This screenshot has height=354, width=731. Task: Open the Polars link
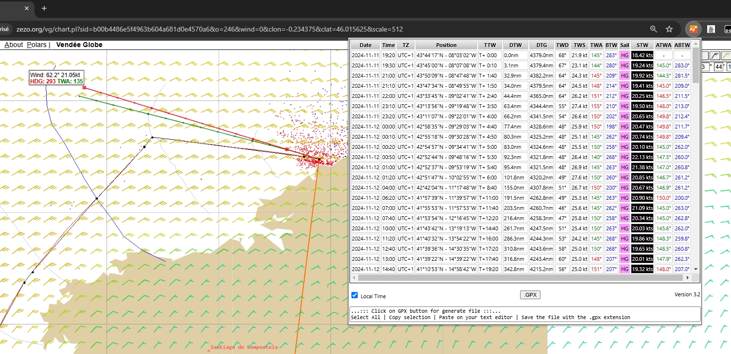point(36,45)
